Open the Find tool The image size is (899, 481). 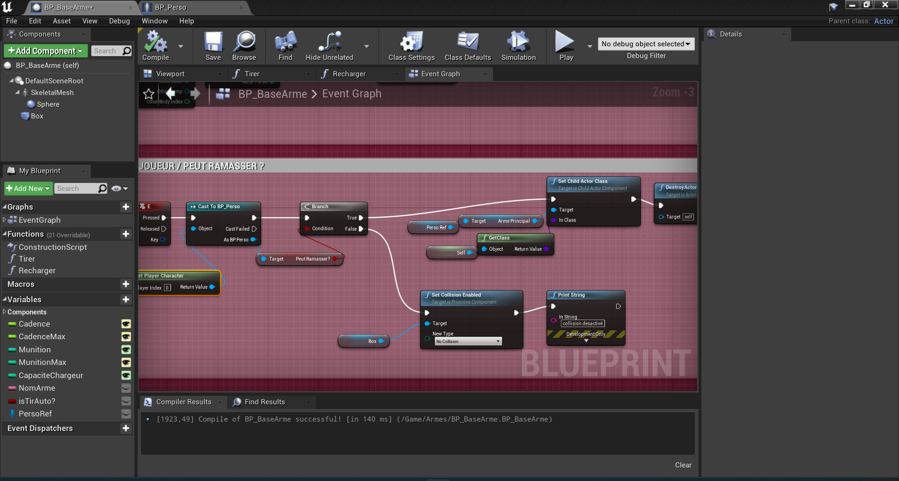coord(285,46)
